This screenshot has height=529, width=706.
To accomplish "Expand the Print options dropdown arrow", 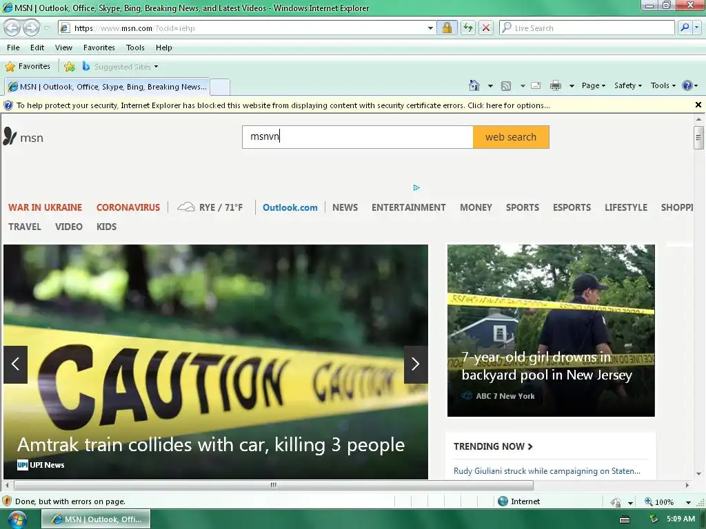I will pos(572,85).
